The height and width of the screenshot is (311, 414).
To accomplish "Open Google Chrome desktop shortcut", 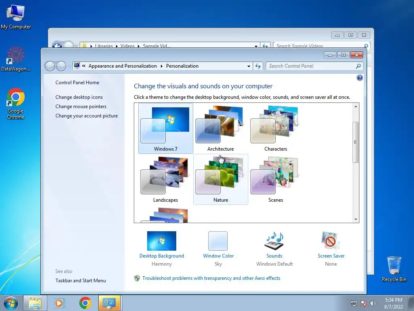I will click(16, 104).
